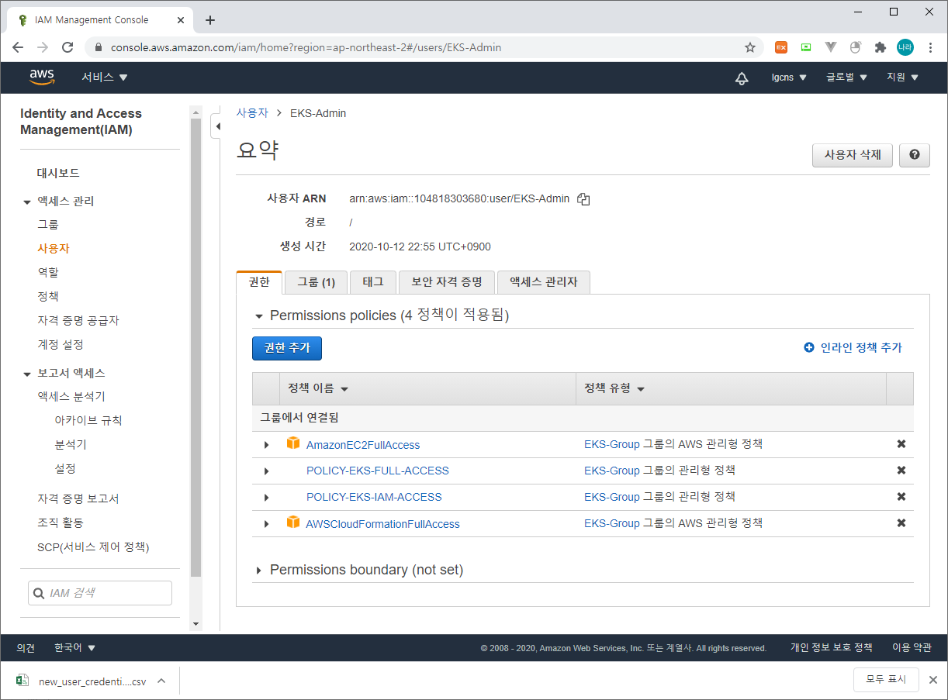948x700 pixels.
Task: Click the AWS logo home icon
Action: 42,77
